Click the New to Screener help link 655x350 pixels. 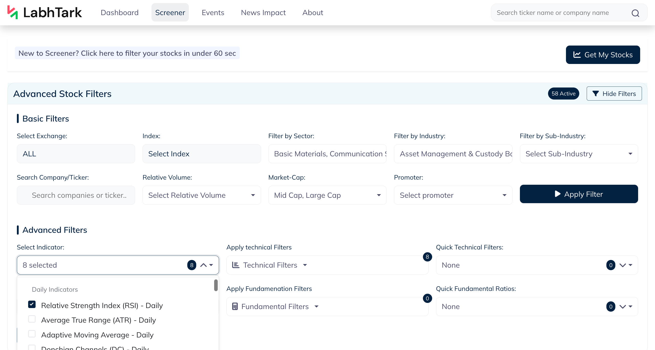click(x=127, y=53)
